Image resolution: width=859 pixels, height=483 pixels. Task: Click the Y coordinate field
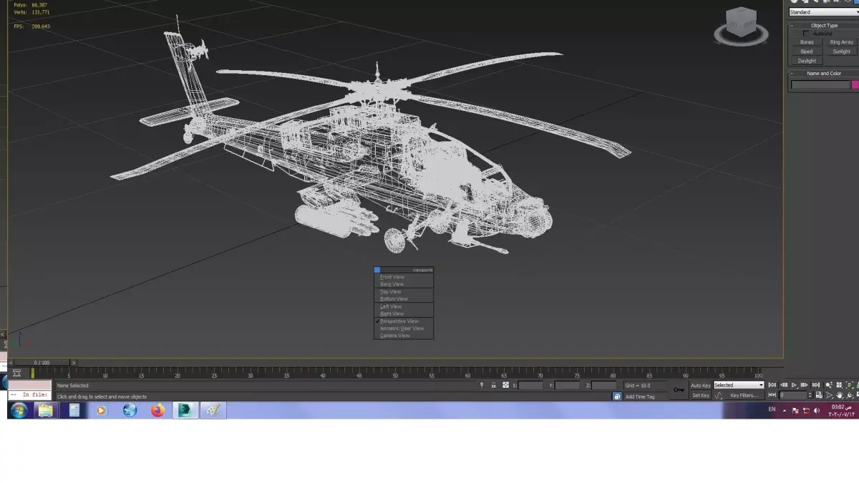point(568,385)
